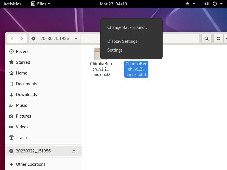Click the volume speaker icon in the top bar
Screen dimensions: 227x170
pyautogui.click(x=207, y=4)
